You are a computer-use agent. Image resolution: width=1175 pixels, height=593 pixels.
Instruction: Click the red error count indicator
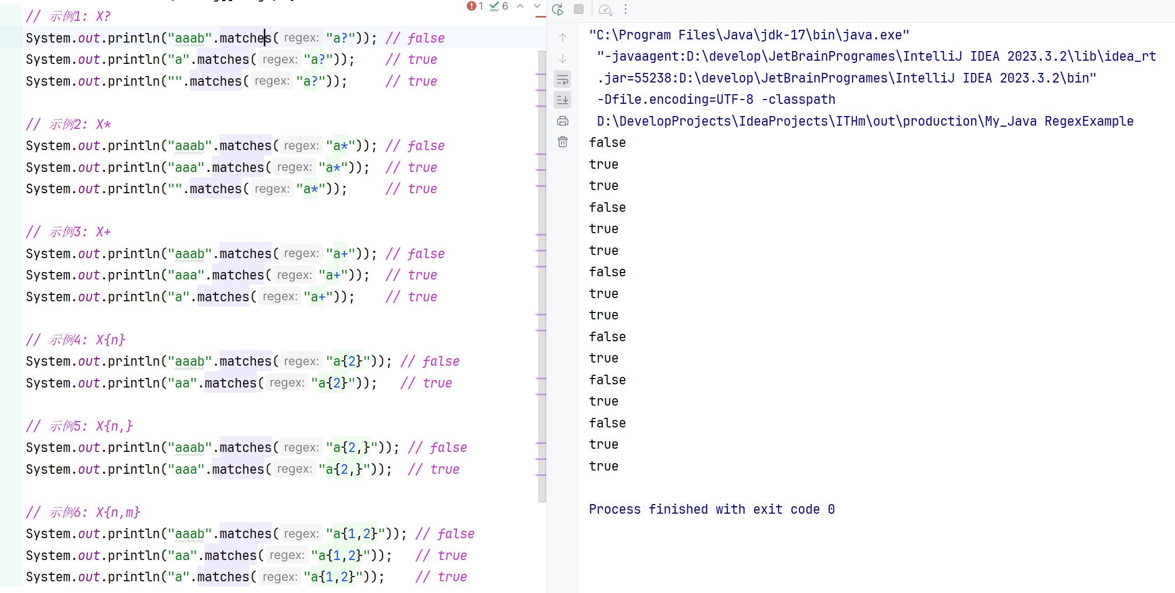tap(475, 6)
